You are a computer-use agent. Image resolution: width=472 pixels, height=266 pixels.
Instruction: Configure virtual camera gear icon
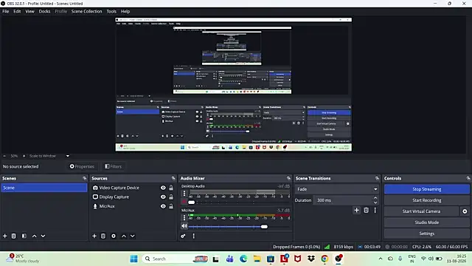[x=465, y=211]
